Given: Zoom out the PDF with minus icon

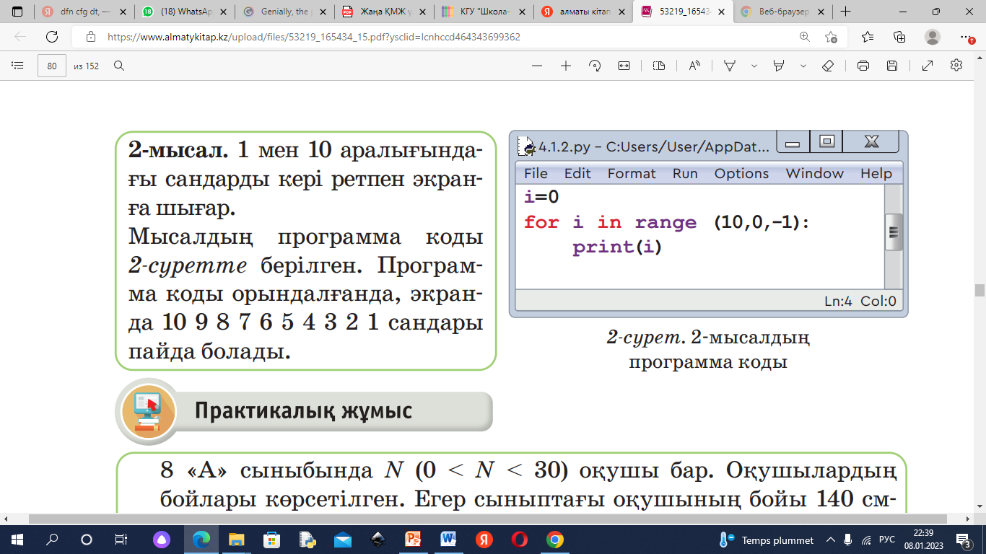Looking at the screenshot, I should coord(536,66).
